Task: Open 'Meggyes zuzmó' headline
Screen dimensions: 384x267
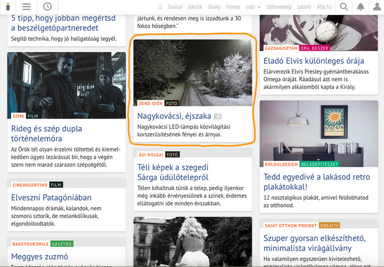Action: pos(39,256)
